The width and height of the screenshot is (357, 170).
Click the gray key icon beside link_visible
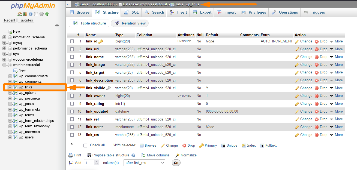[108, 88]
